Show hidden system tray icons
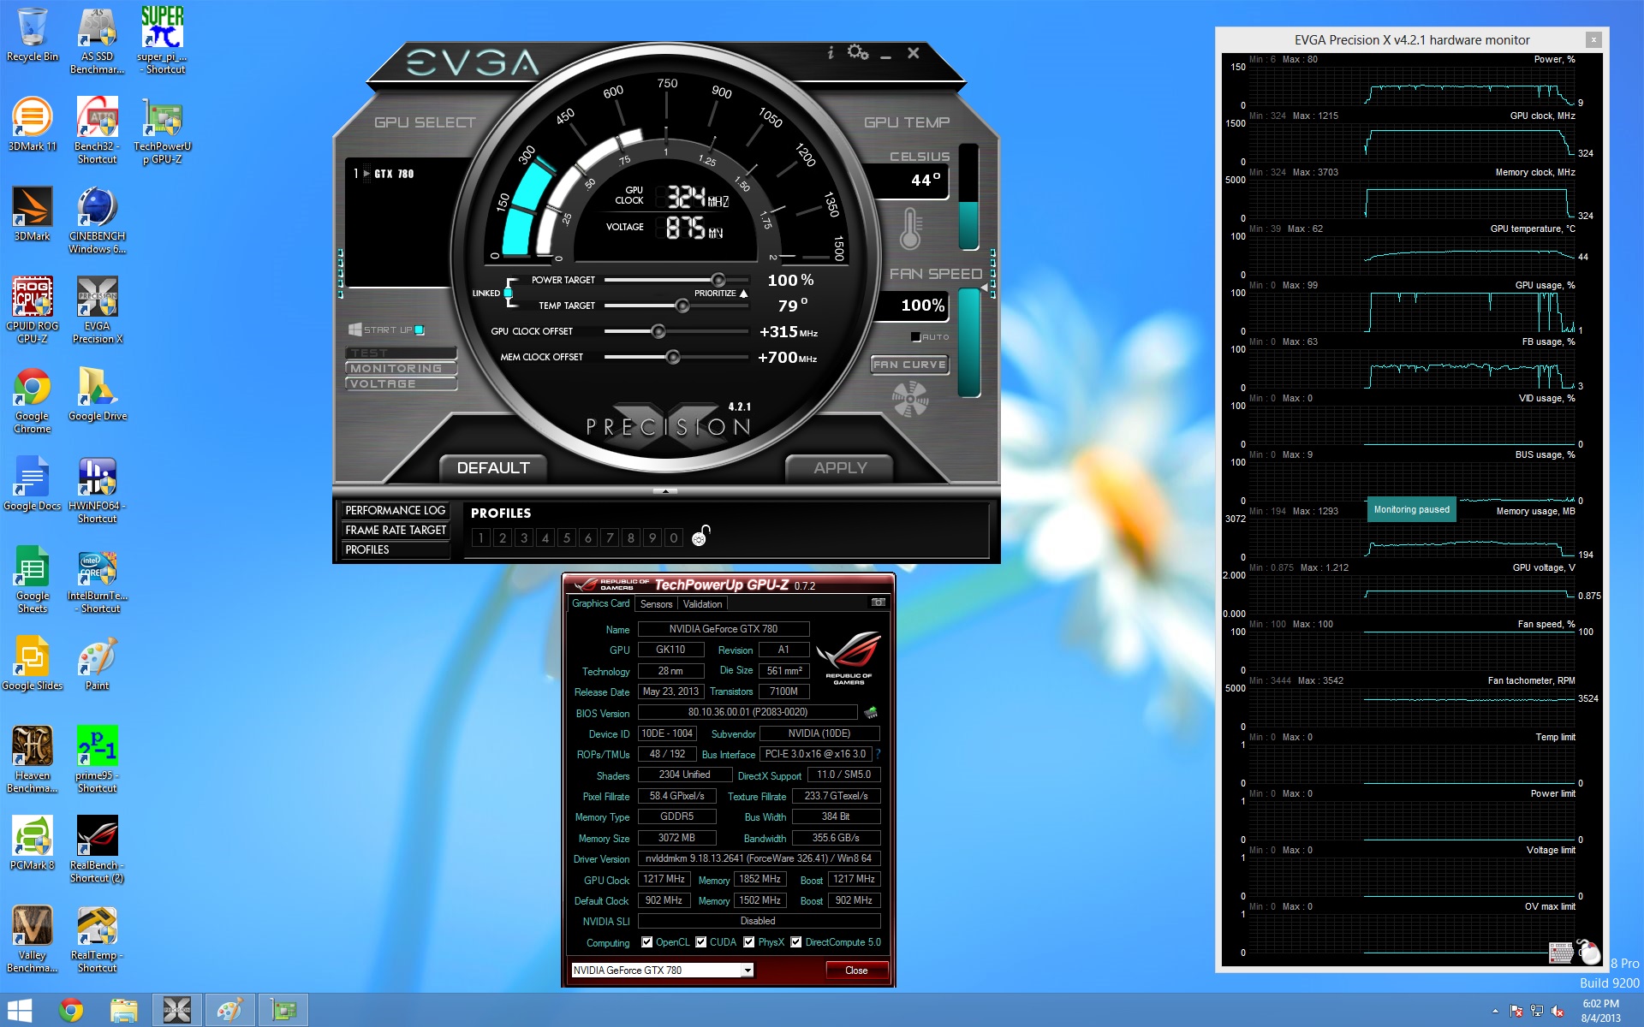Image resolution: width=1644 pixels, height=1027 pixels. [1495, 1011]
